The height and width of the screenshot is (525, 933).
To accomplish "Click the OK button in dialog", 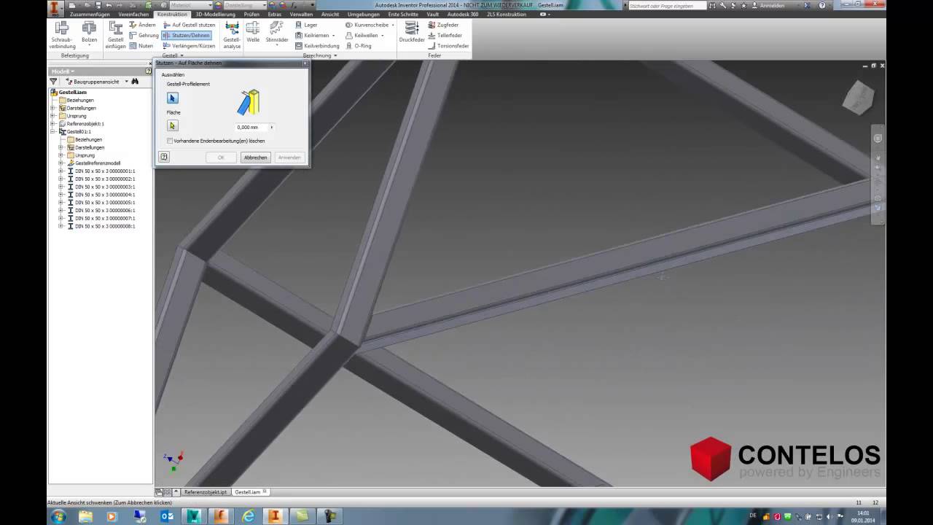I will tap(221, 157).
